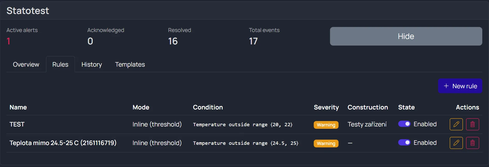Sort by the Severity column header
489x167 pixels.
(x=326, y=107)
